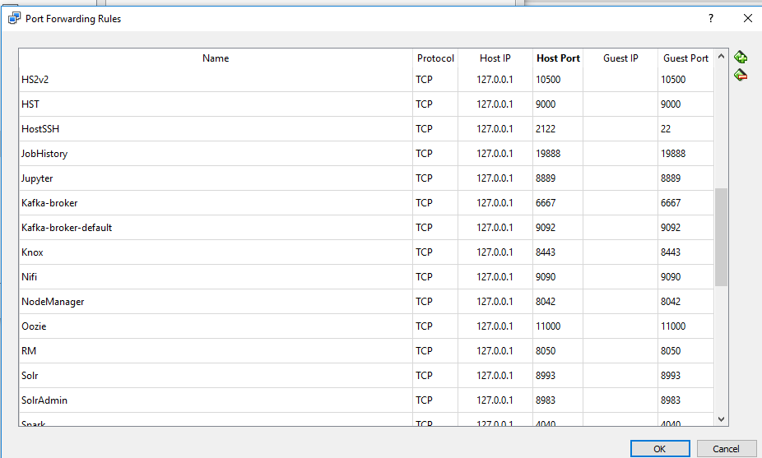The height and width of the screenshot is (458, 762).
Task: Click guest port 8042 for NodeManager
Action: (671, 302)
